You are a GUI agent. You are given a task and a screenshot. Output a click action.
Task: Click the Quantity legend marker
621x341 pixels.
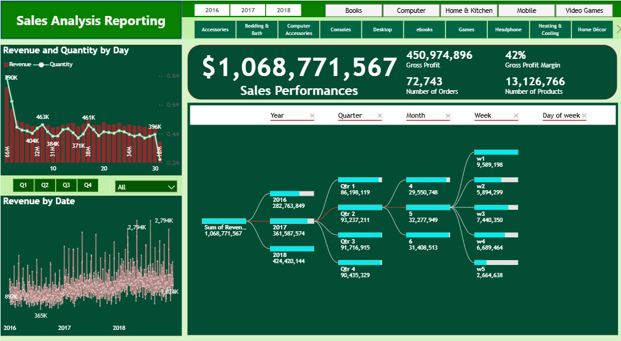[41, 64]
